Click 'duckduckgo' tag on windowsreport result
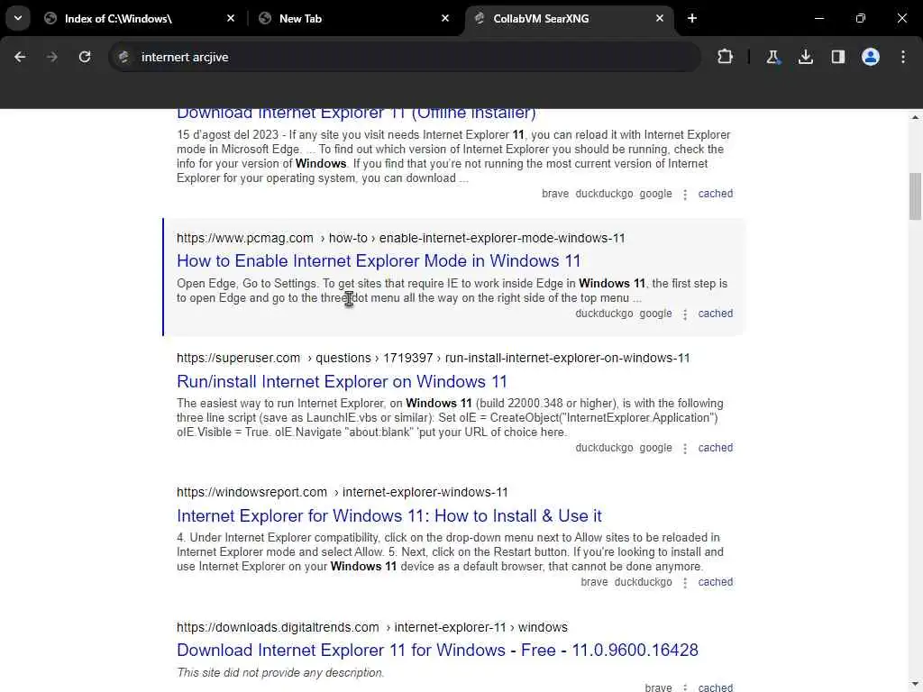Screen dimensions: 923x692 pos(643,582)
